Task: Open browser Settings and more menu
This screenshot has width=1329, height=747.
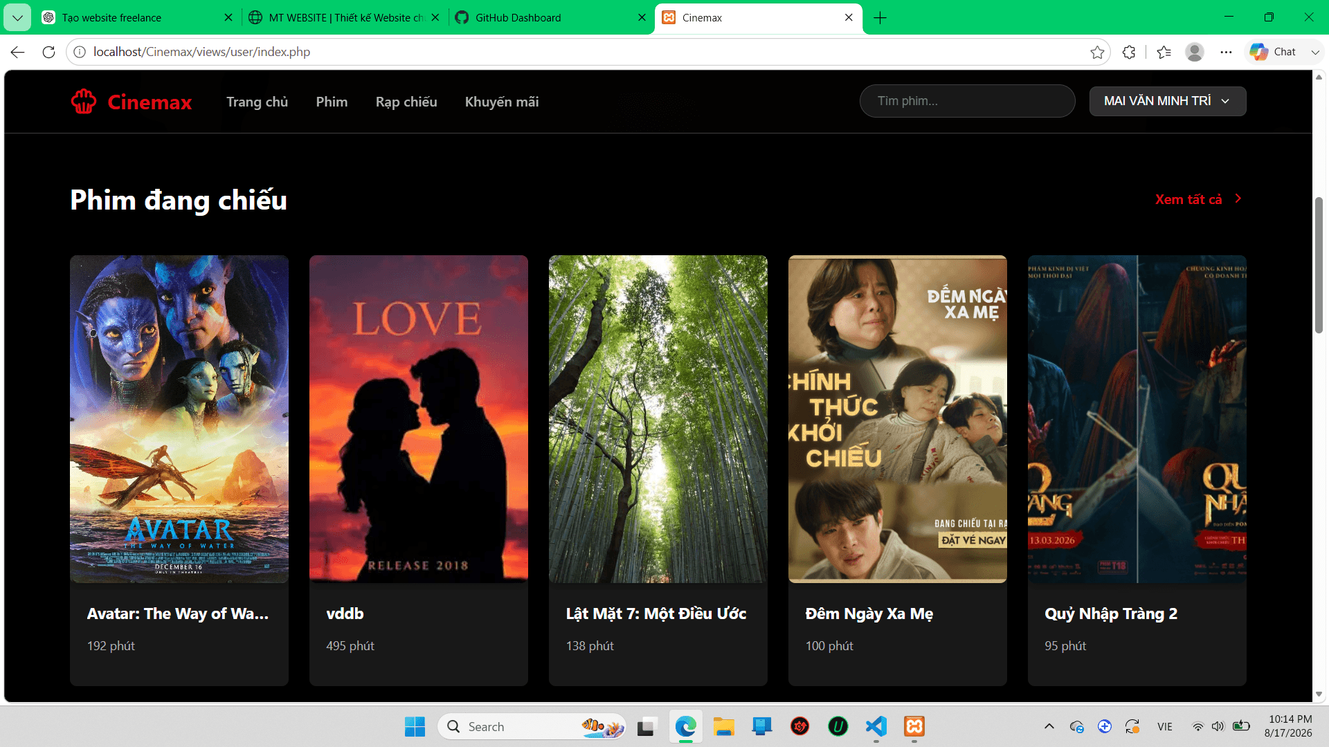Action: (x=1226, y=52)
